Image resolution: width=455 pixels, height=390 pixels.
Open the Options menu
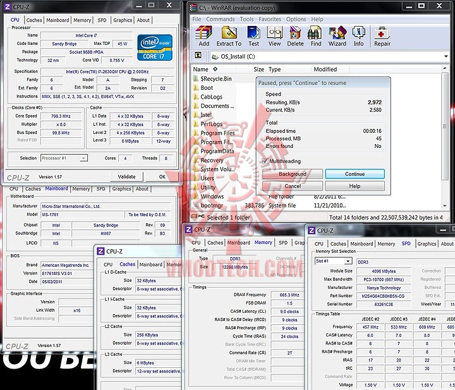click(296, 19)
